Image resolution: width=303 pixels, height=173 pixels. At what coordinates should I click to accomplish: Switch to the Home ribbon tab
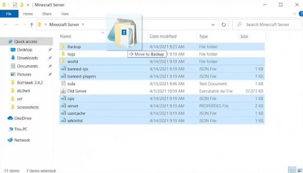28,14
